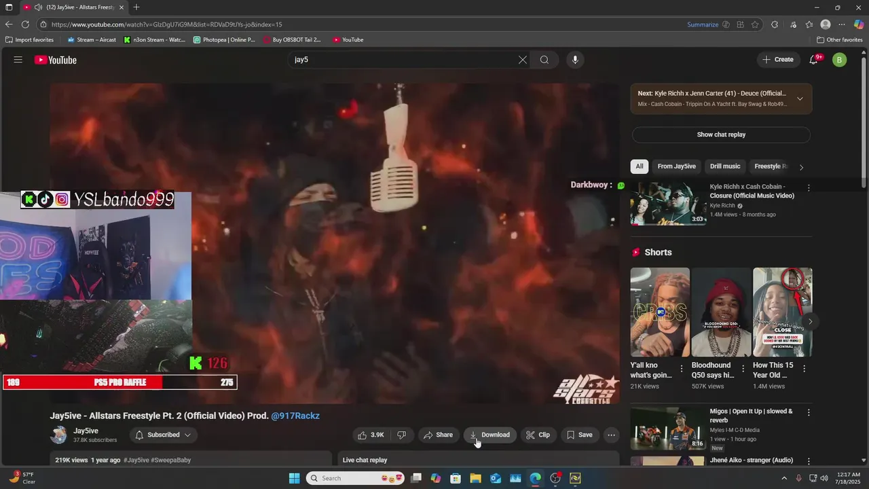
Task: Share the video
Action: [438, 435]
